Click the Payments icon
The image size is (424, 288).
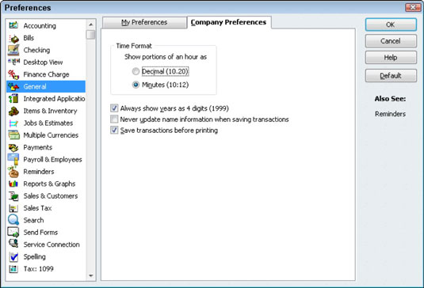(x=13, y=147)
